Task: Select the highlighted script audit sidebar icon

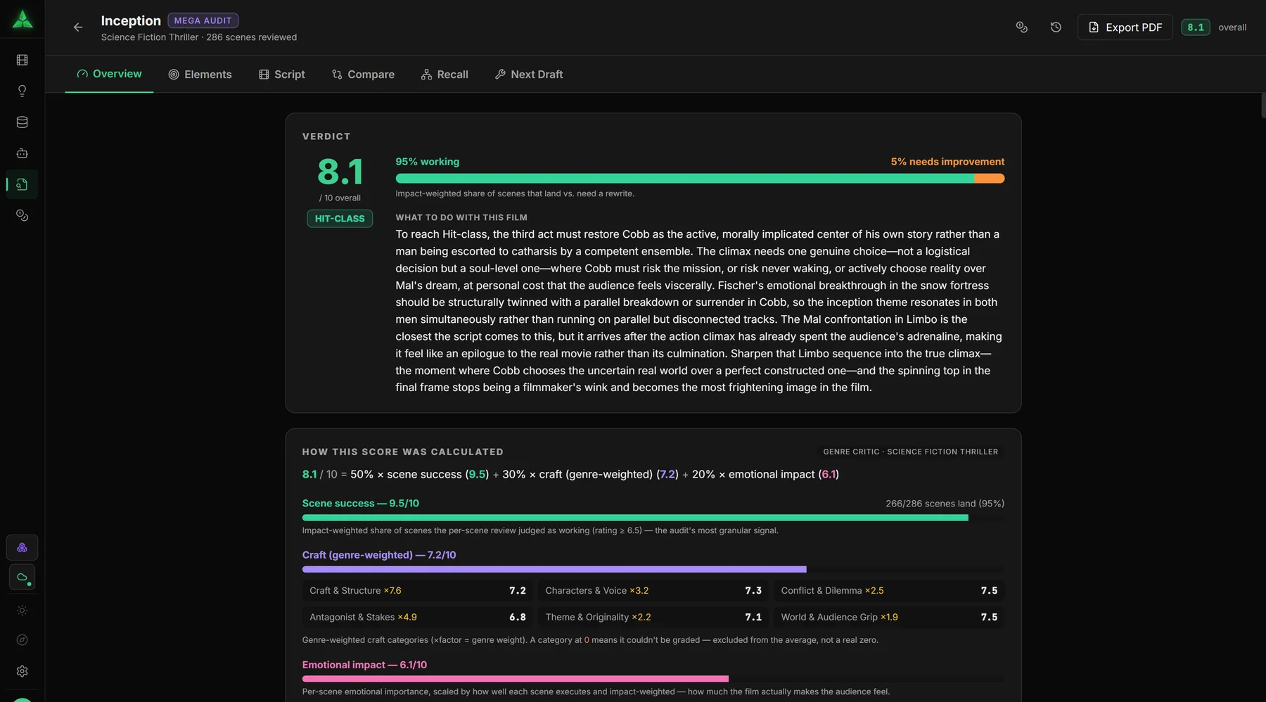Action: point(23,184)
